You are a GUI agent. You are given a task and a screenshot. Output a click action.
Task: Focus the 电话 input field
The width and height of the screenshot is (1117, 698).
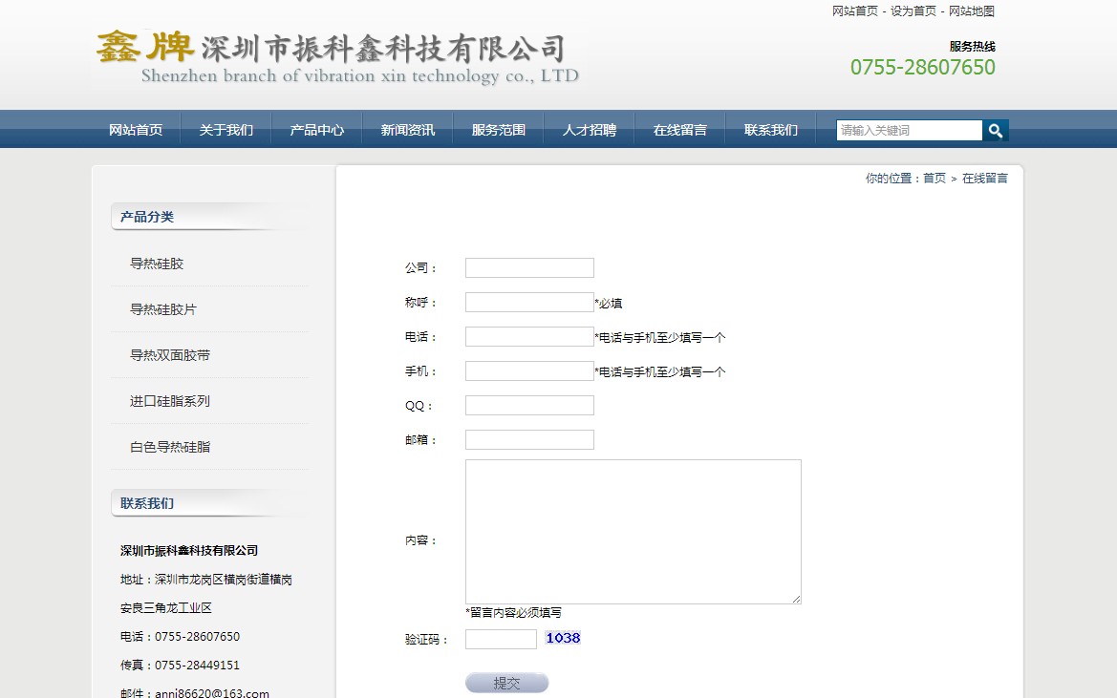click(529, 336)
